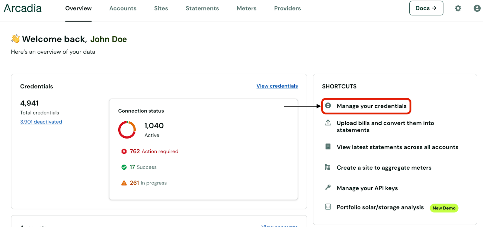The image size is (483, 227).
Task: Click the user profile avatar icon
Action: [x=477, y=8]
